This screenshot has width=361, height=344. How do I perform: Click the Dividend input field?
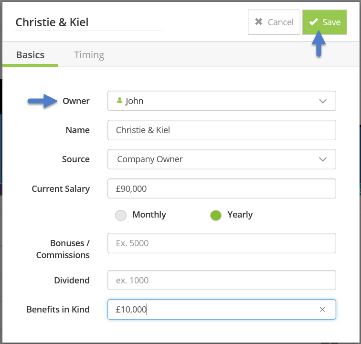[x=222, y=280]
